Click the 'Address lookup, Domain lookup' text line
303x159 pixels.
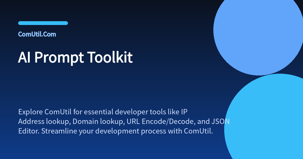tap(124, 121)
